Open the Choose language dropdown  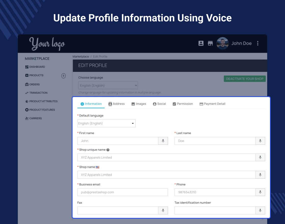pyautogui.click(x=108, y=86)
